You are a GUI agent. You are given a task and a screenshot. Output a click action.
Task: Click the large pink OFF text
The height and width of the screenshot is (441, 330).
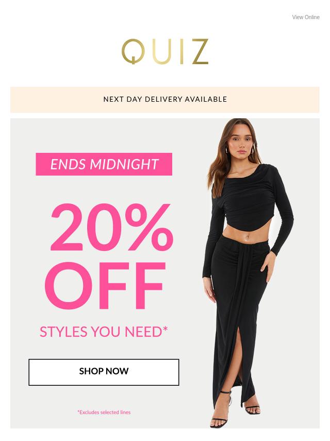pos(105,286)
